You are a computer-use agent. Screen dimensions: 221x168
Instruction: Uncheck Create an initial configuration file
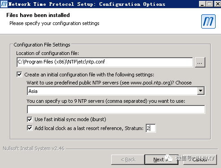(19, 74)
